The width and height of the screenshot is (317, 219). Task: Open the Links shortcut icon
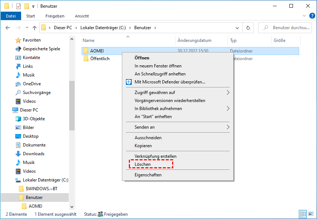[x=18, y=66]
